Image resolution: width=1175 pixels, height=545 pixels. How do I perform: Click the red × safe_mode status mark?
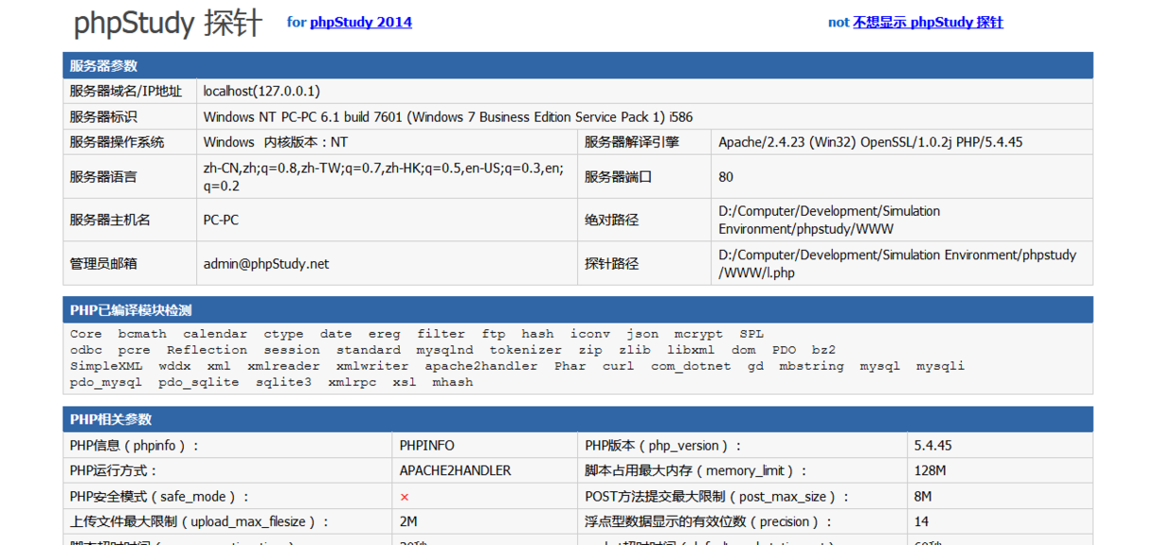(405, 497)
